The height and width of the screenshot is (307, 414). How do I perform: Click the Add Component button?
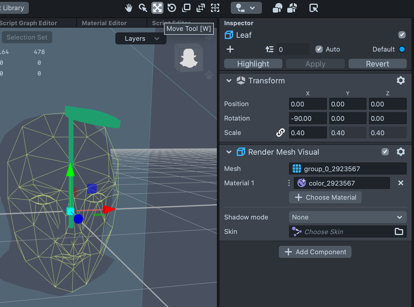click(x=315, y=252)
